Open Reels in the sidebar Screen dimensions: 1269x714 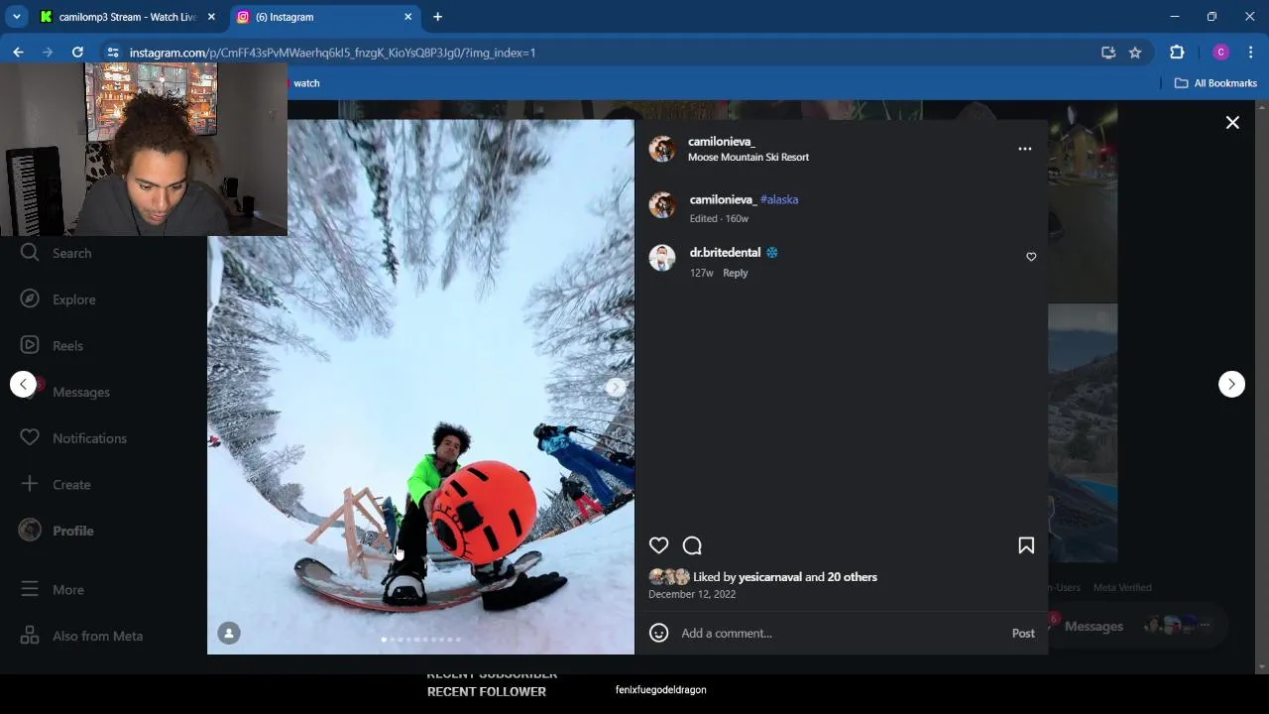tap(55, 345)
